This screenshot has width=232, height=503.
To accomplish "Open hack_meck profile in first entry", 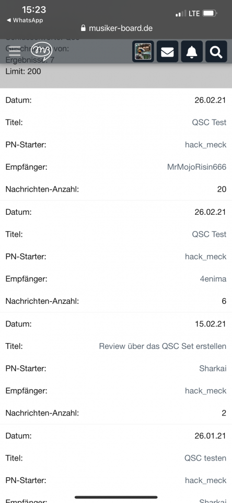I will click(205, 145).
